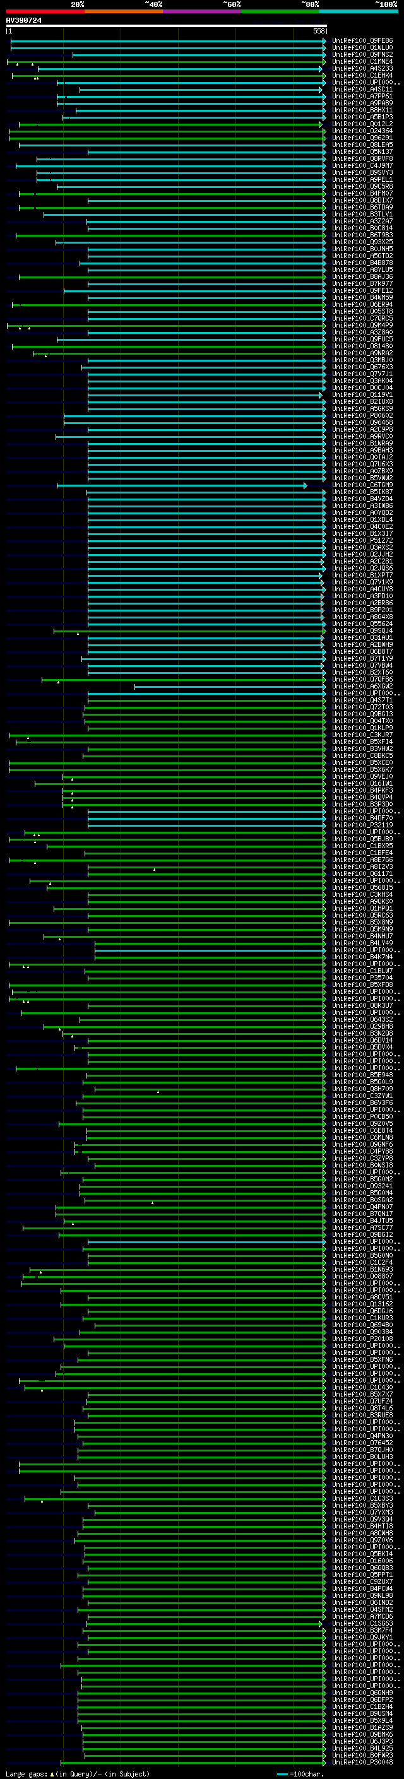Click the UniRef100_A6XGW2 label

pos(362,687)
